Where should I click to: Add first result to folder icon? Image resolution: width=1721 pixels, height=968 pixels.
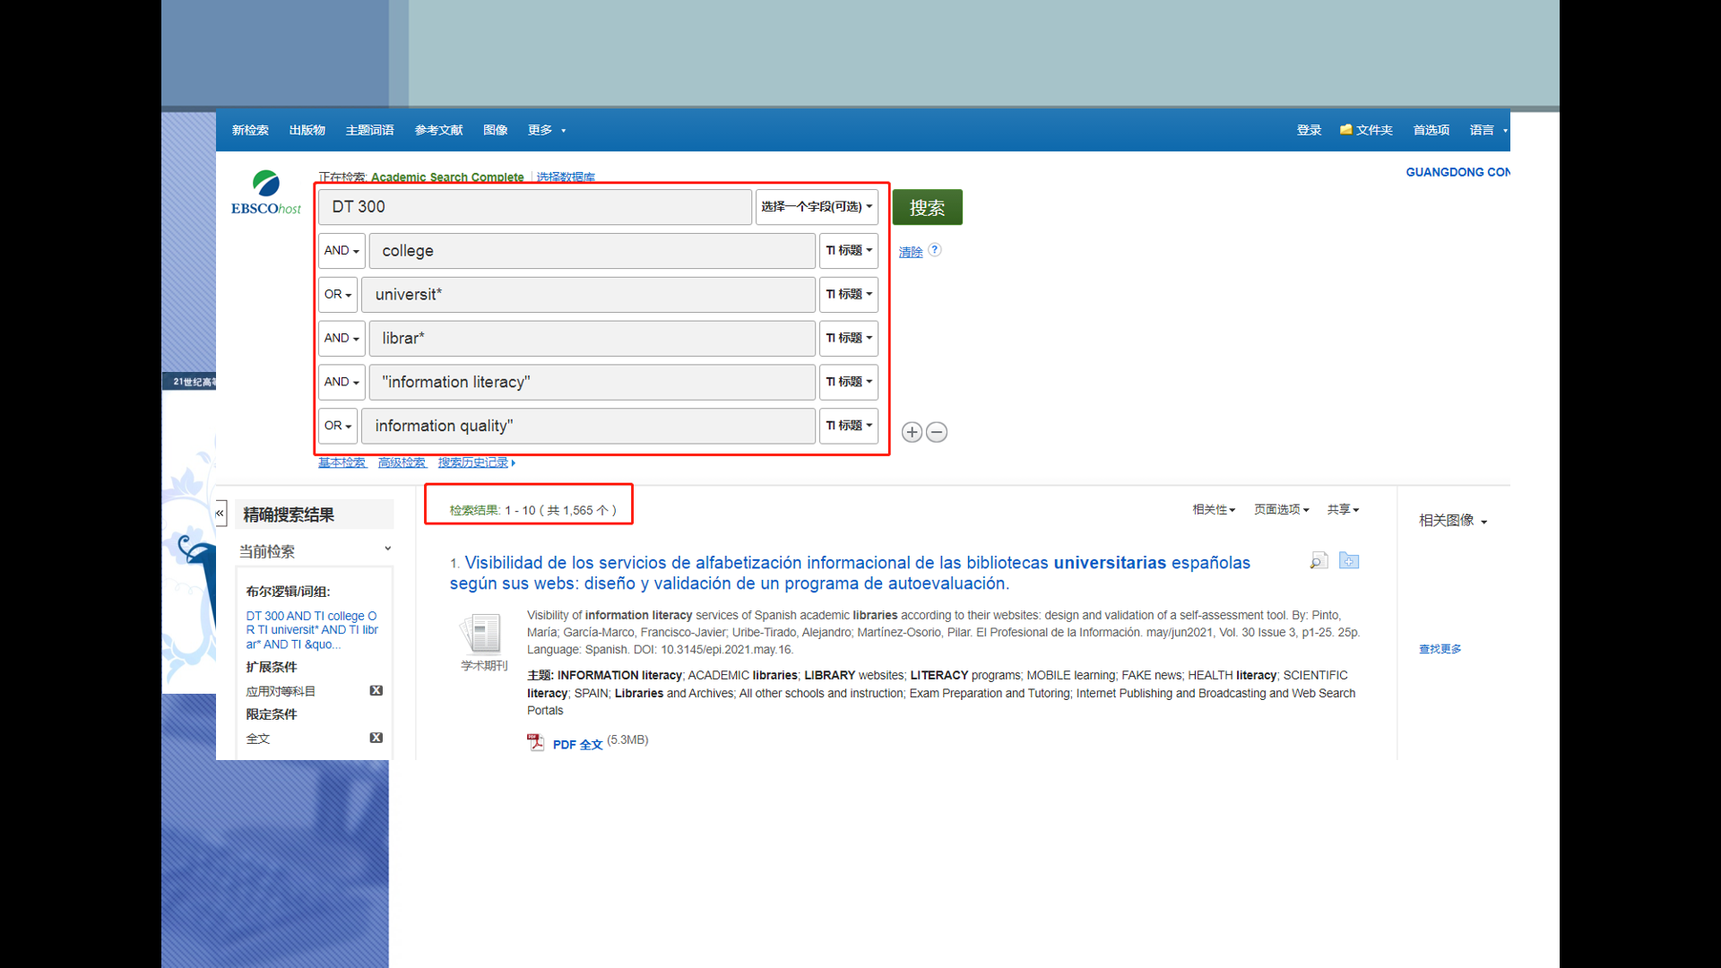[x=1349, y=561]
